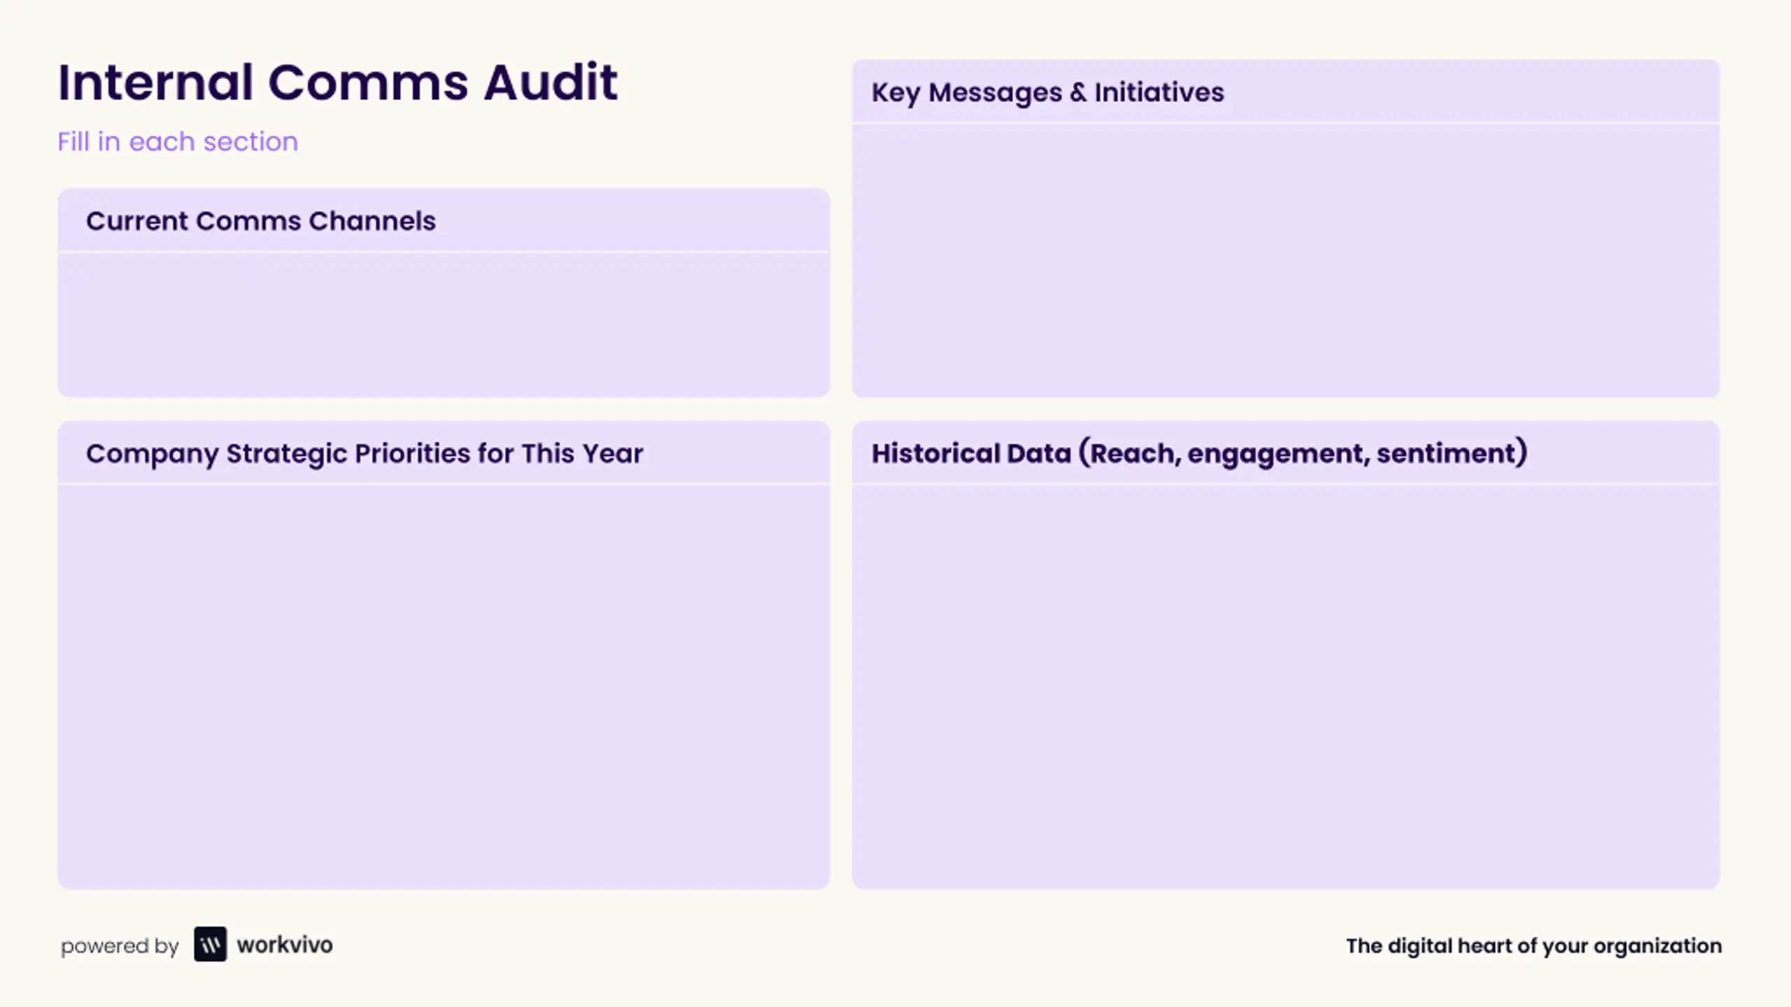Click the Company Strategic Priorities header
This screenshot has height=1007, width=1791.
click(x=364, y=454)
